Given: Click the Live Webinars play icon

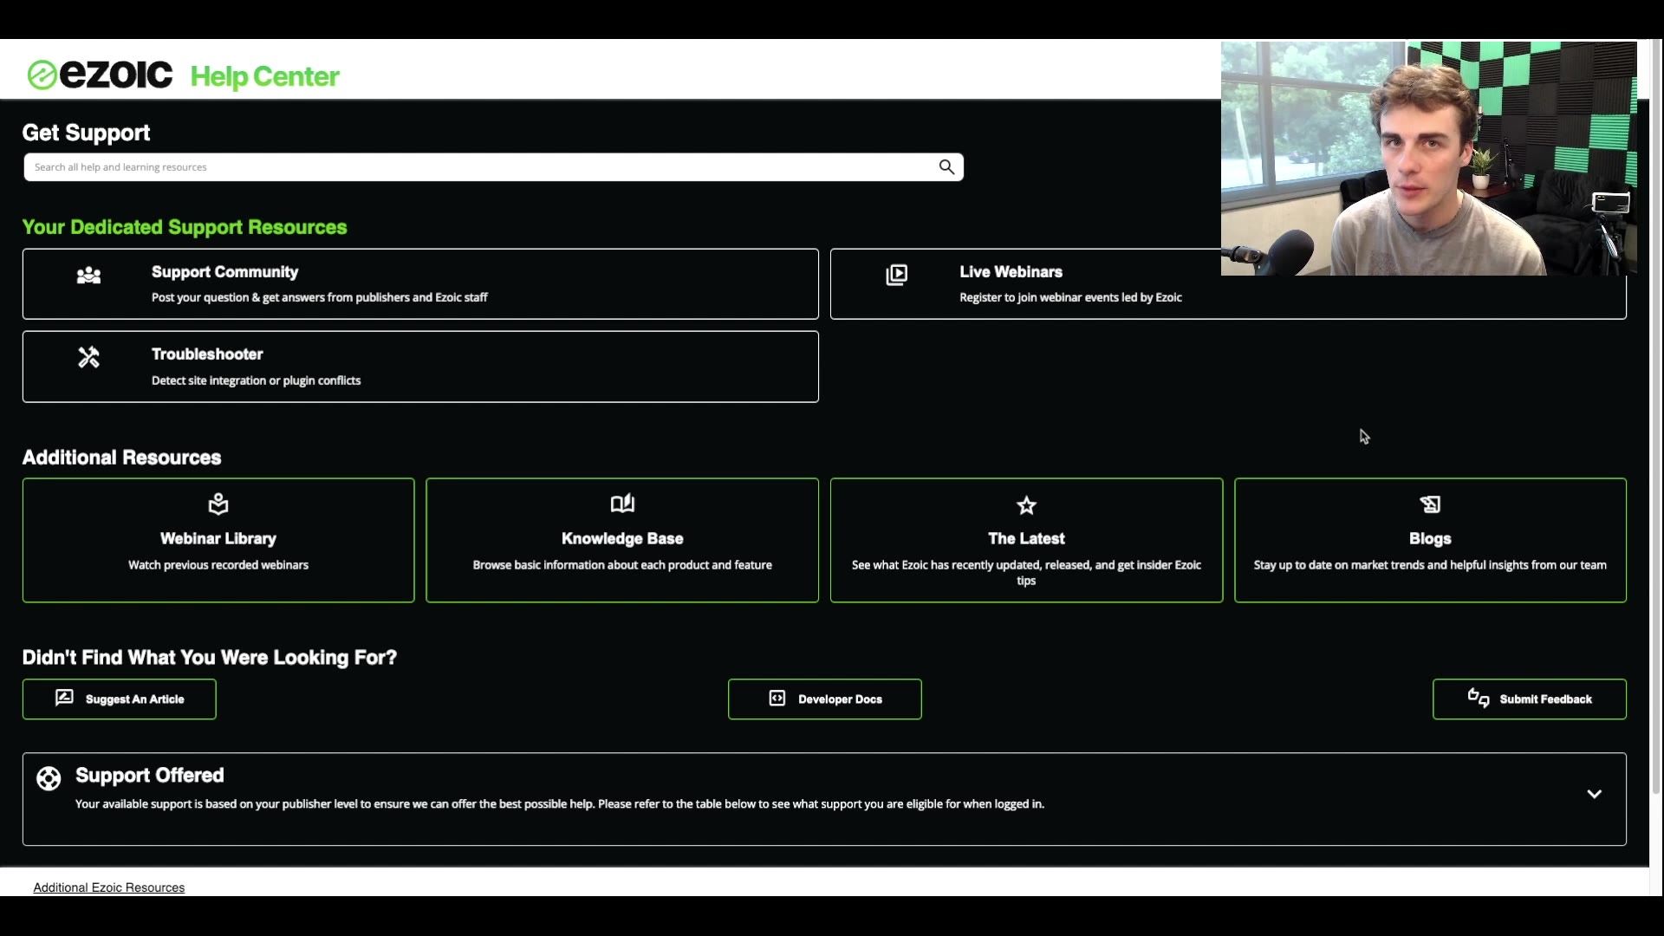Looking at the screenshot, I should (897, 276).
